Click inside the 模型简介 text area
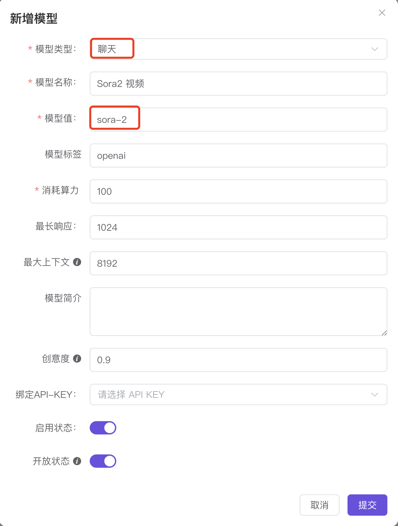398x526 pixels. 238,312
